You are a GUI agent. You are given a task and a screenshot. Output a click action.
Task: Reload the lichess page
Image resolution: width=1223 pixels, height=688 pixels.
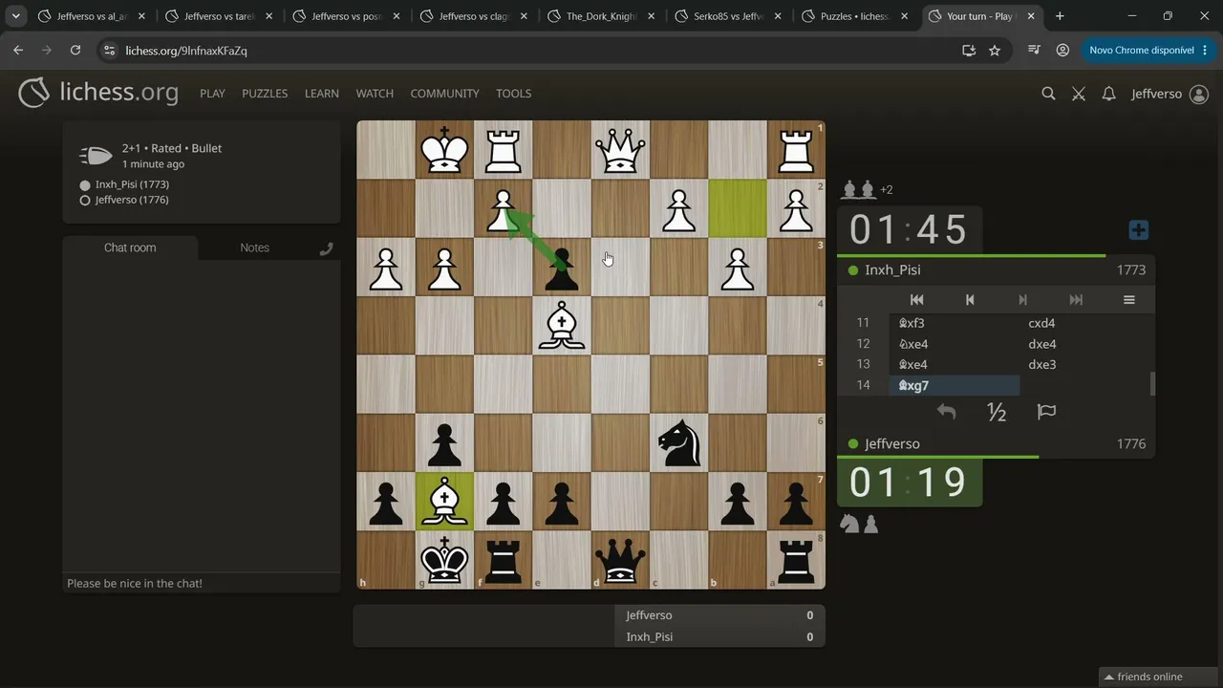pos(75,50)
